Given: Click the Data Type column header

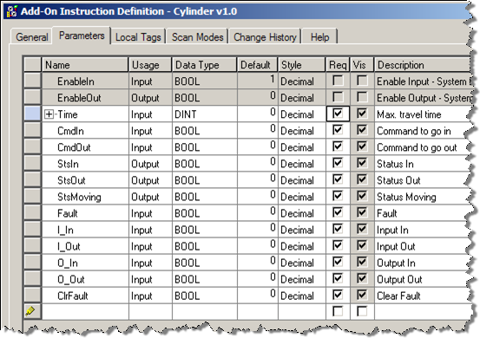Looking at the screenshot, I should click(x=205, y=65).
